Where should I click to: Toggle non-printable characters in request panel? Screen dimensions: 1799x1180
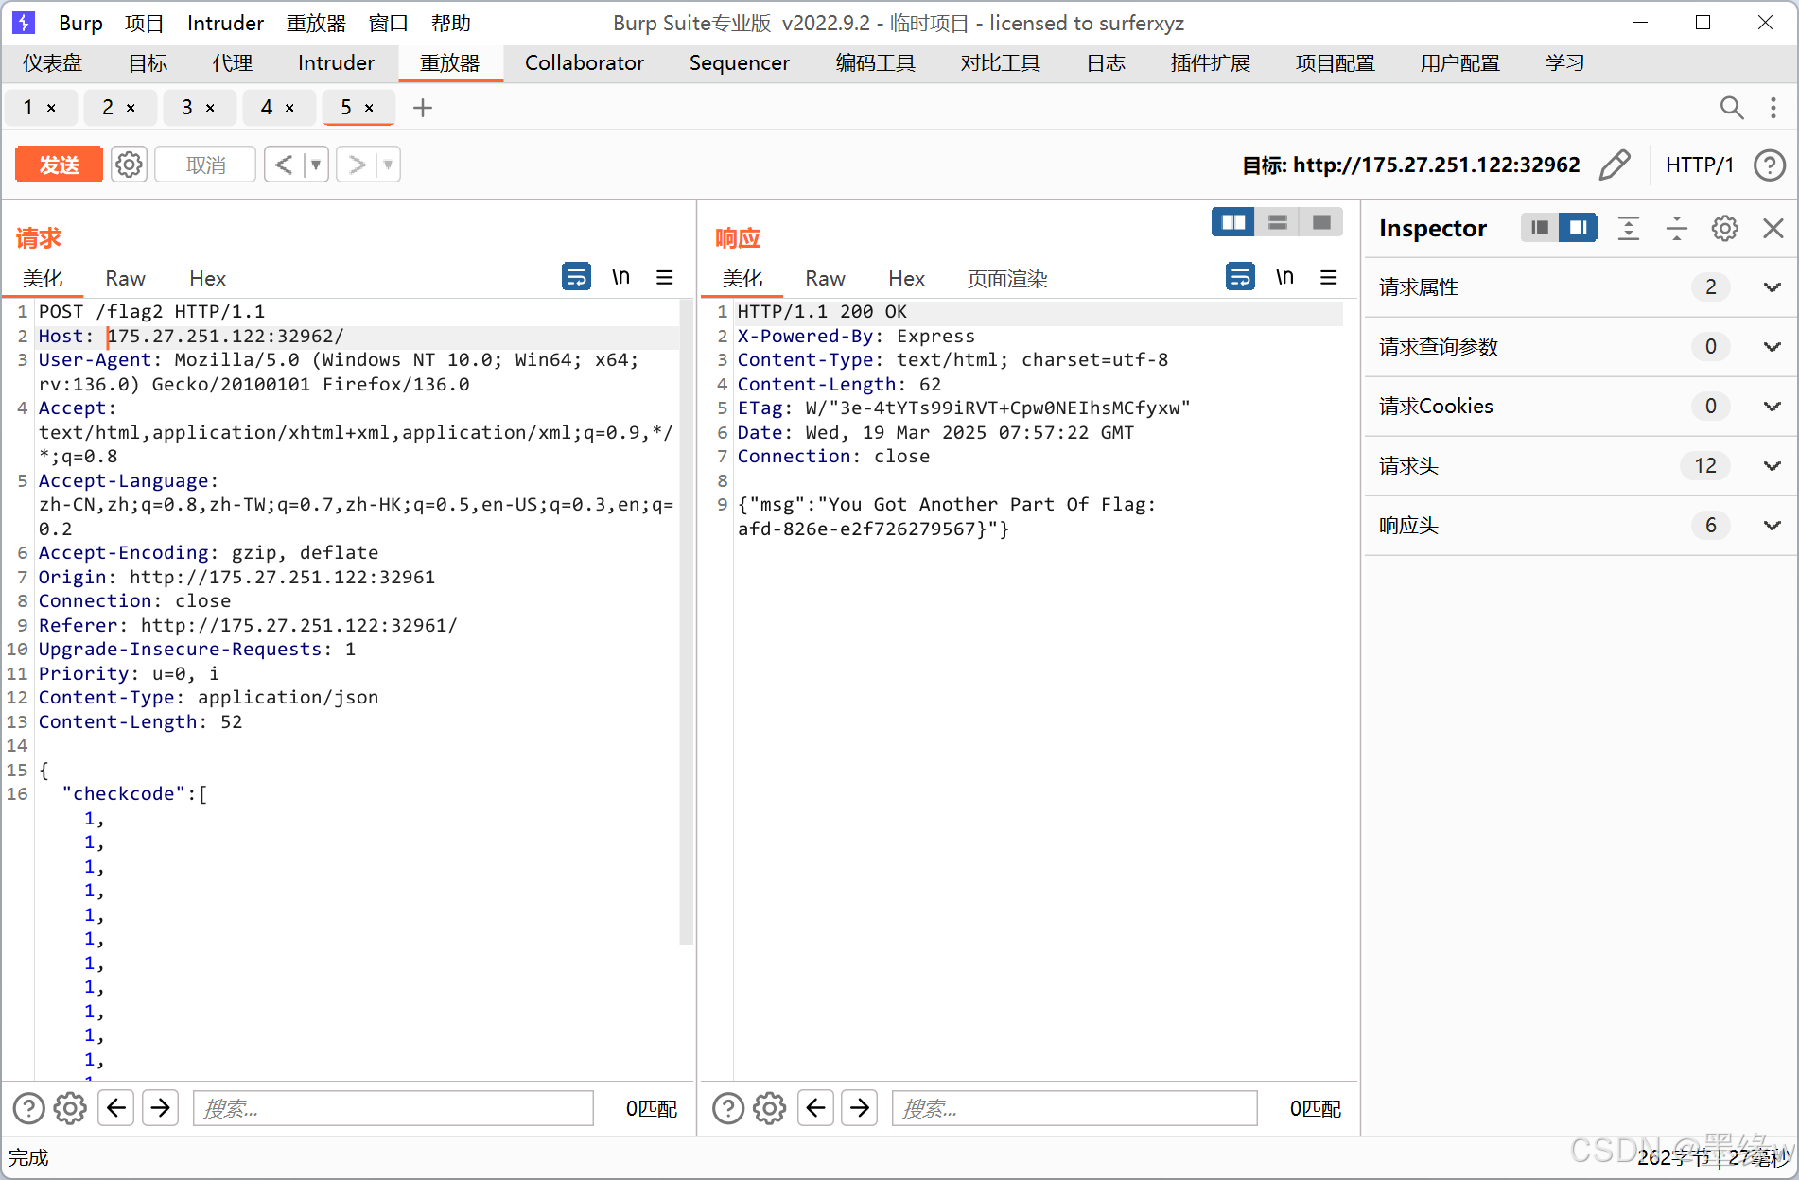[620, 277]
